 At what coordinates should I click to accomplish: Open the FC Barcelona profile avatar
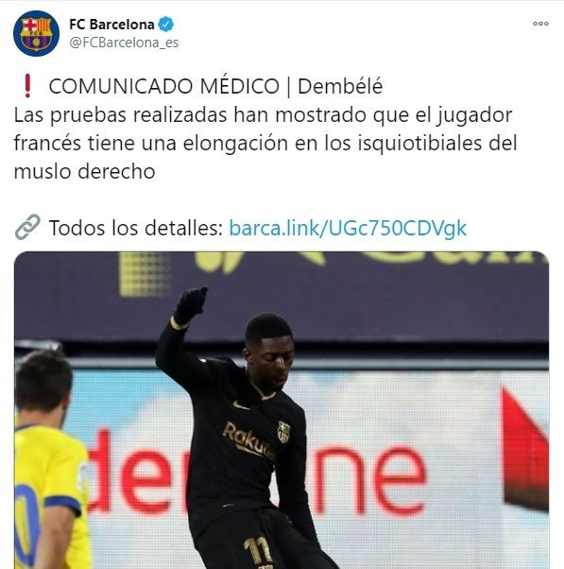click(36, 33)
